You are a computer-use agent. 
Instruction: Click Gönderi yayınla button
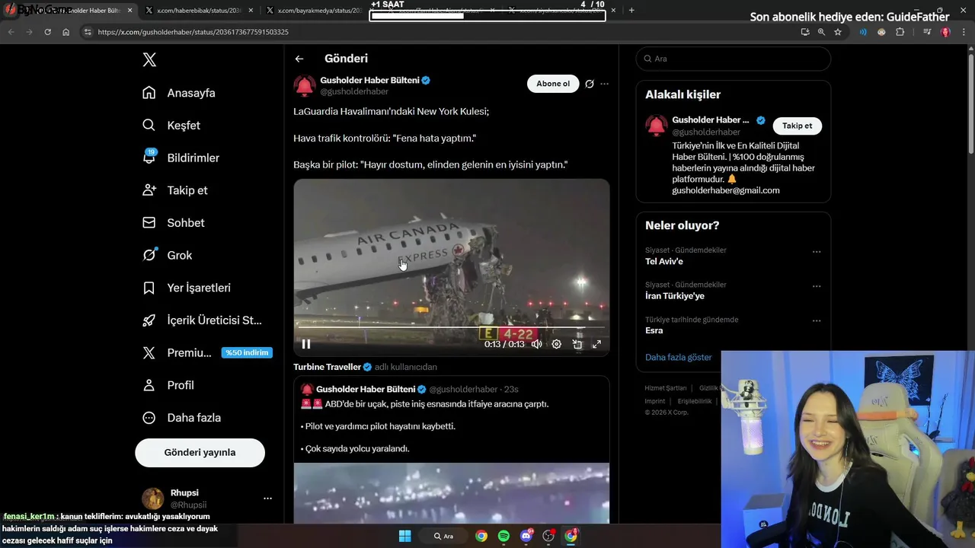pyautogui.click(x=200, y=452)
